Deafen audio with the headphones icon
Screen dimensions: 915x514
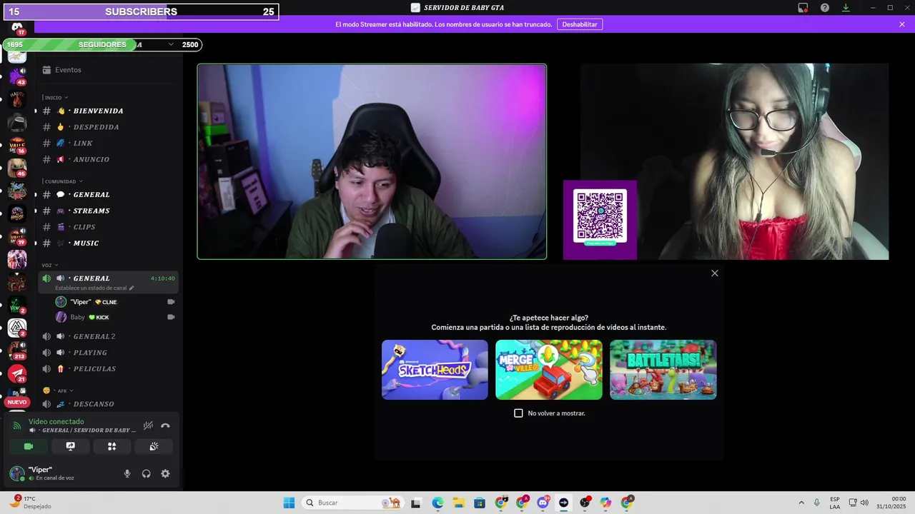coord(146,473)
